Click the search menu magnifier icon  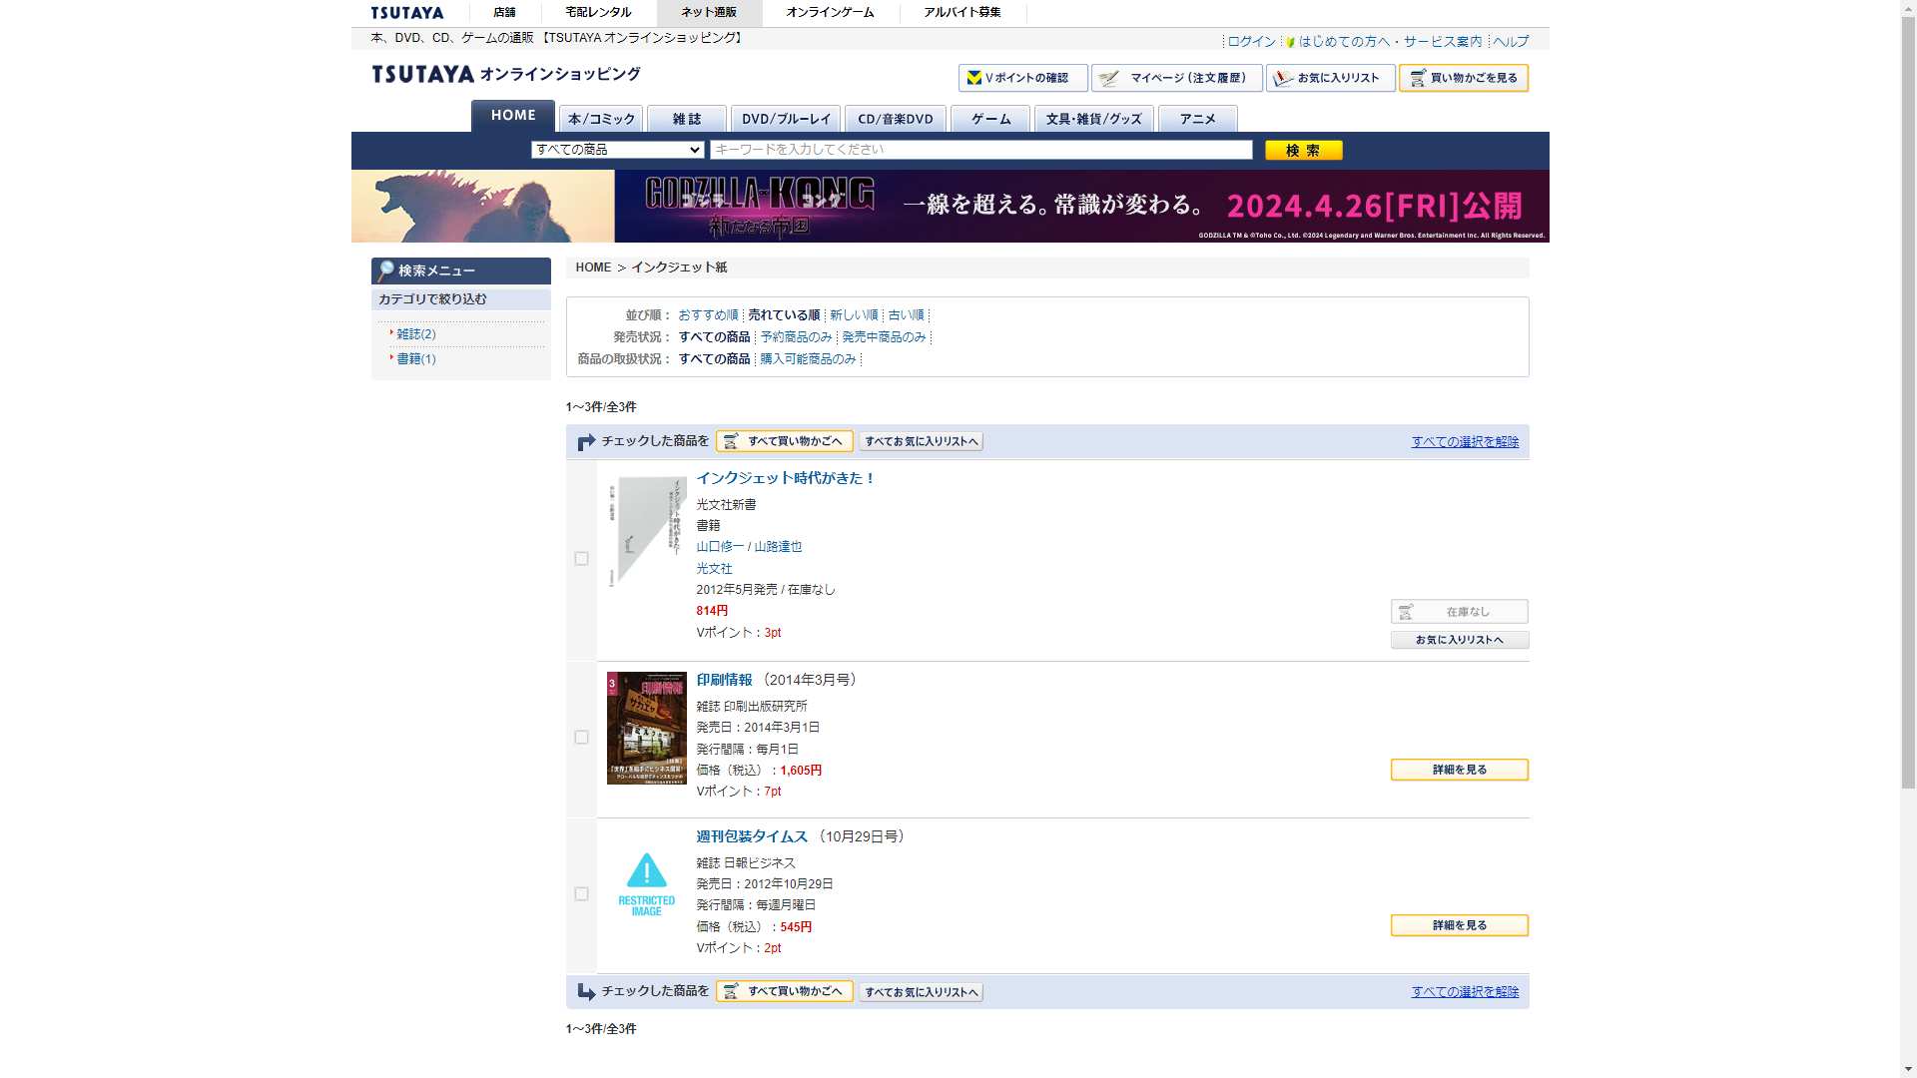tap(385, 270)
